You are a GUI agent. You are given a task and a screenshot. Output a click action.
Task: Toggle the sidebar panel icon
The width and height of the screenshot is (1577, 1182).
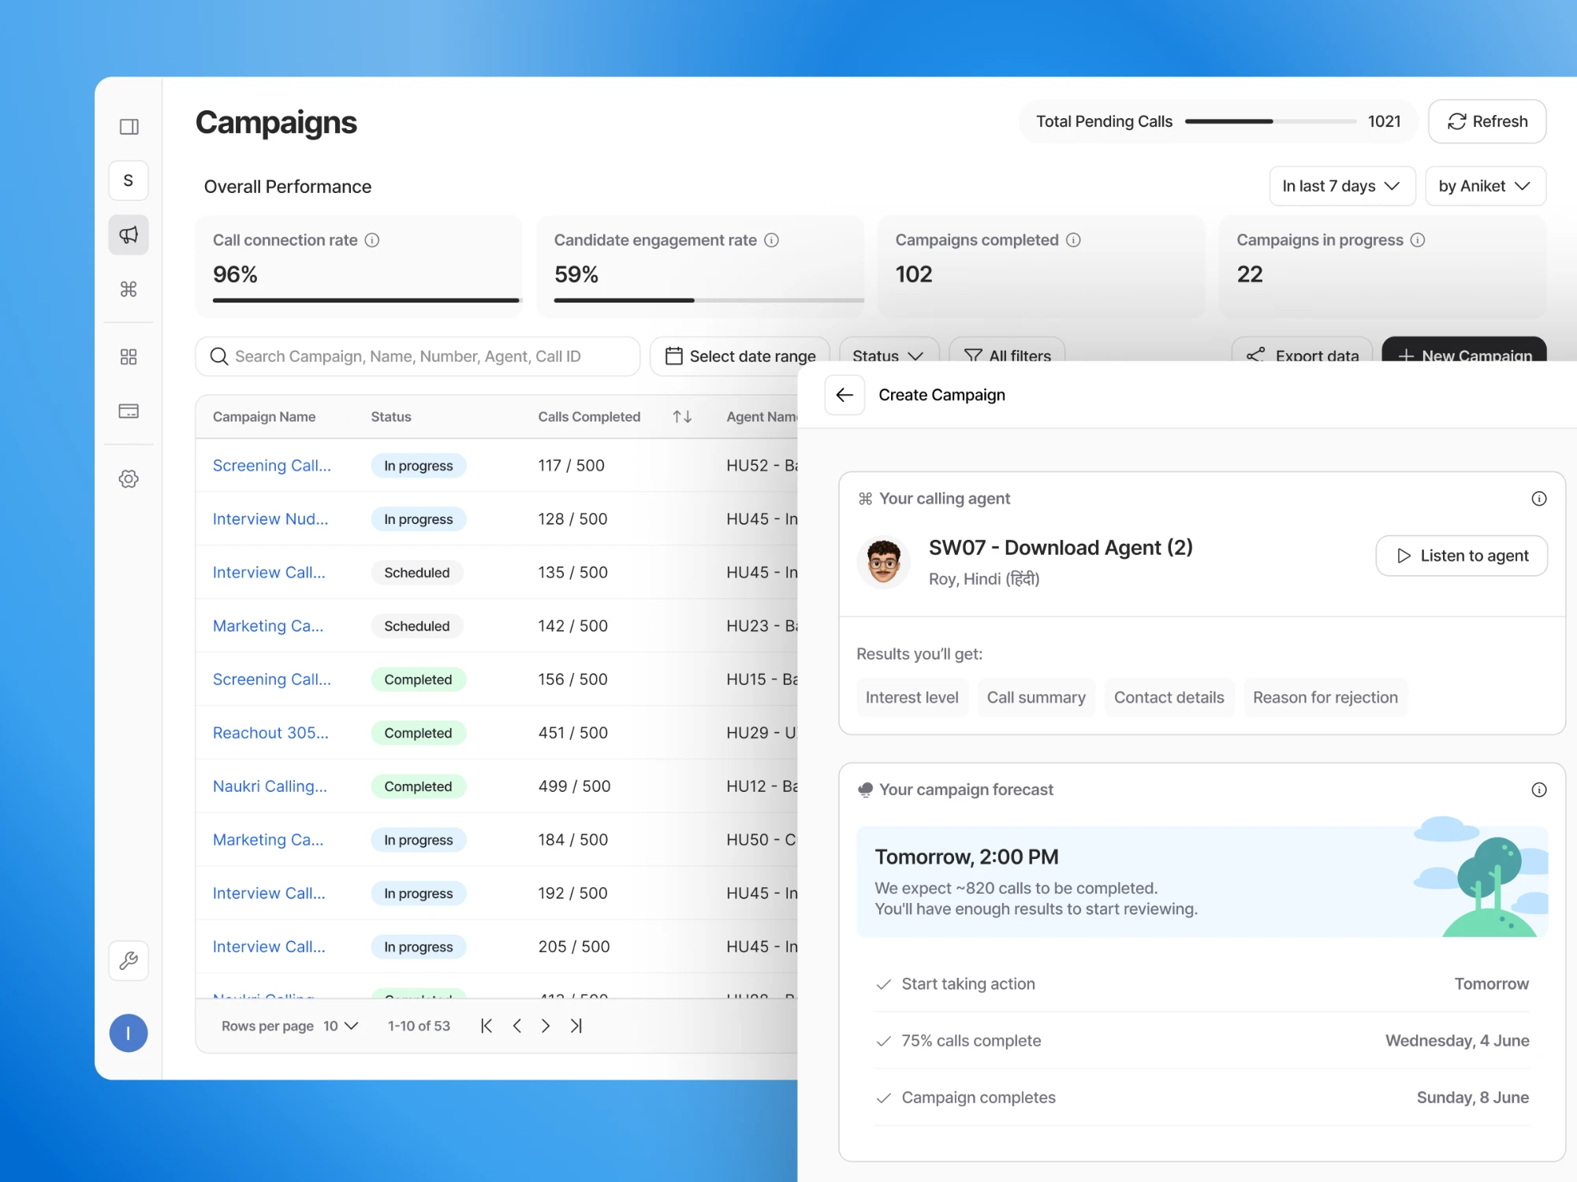pyautogui.click(x=129, y=127)
